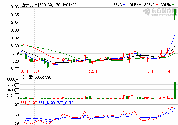
Task: Click the 6.77 price axis label
Action: tap(15, 69)
